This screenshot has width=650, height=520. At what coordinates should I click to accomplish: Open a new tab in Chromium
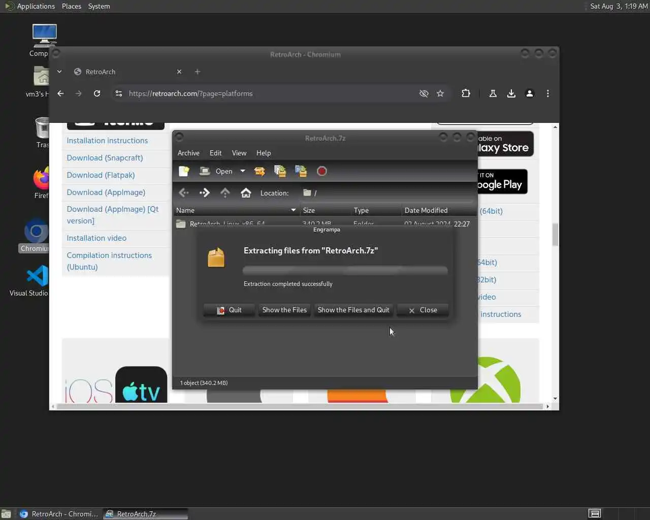pyautogui.click(x=198, y=72)
